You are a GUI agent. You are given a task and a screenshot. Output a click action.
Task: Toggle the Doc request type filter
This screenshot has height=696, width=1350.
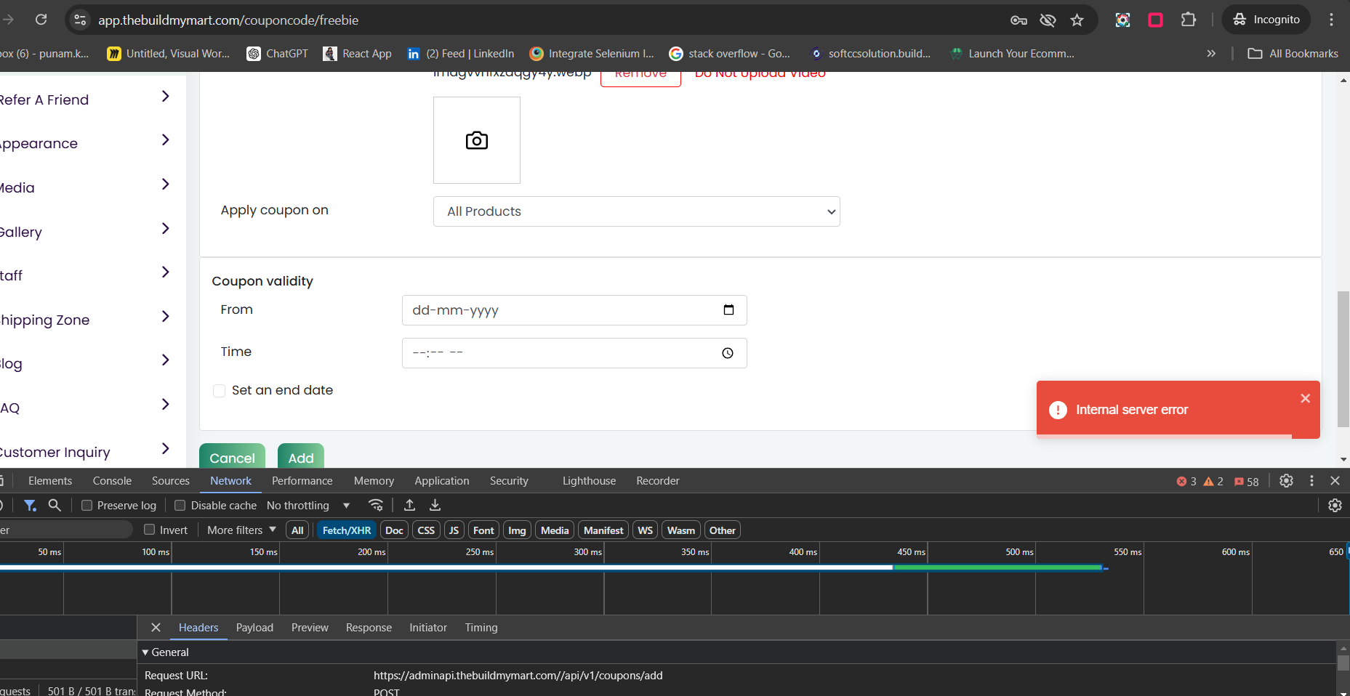(x=394, y=530)
